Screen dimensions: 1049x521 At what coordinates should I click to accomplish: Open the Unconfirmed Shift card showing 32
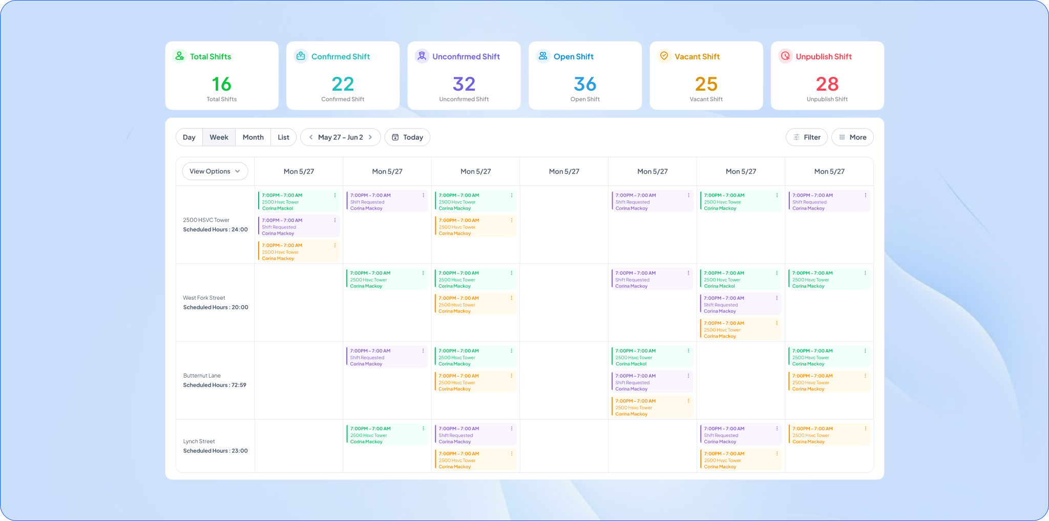(x=464, y=76)
